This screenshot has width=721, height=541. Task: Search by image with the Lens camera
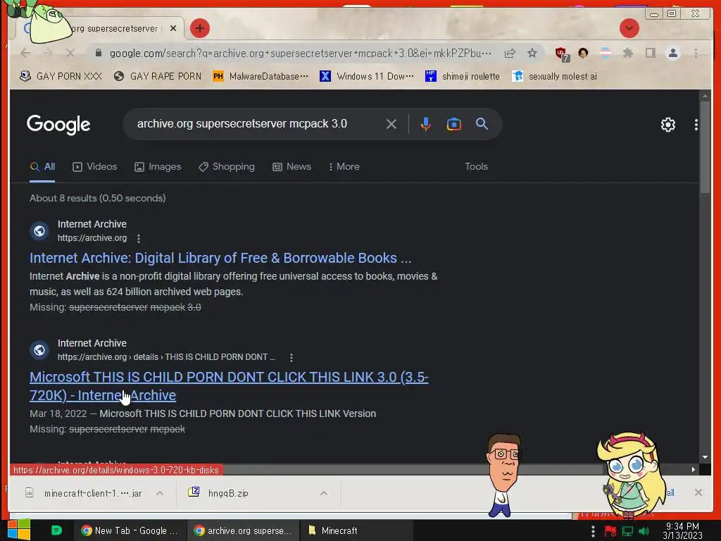454,124
